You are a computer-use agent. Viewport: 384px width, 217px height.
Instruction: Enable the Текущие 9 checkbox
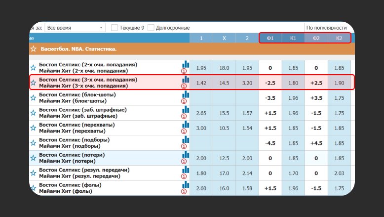tap(115, 28)
